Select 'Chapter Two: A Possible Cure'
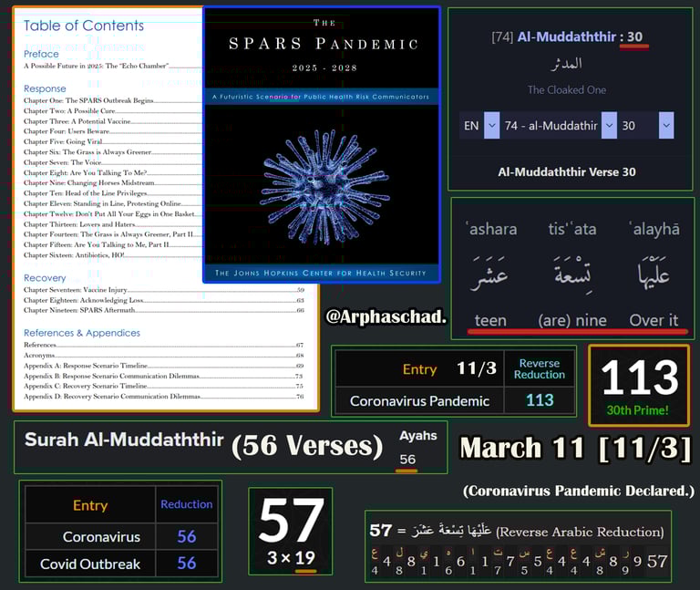Screen dimensions: 700x590 69,110
